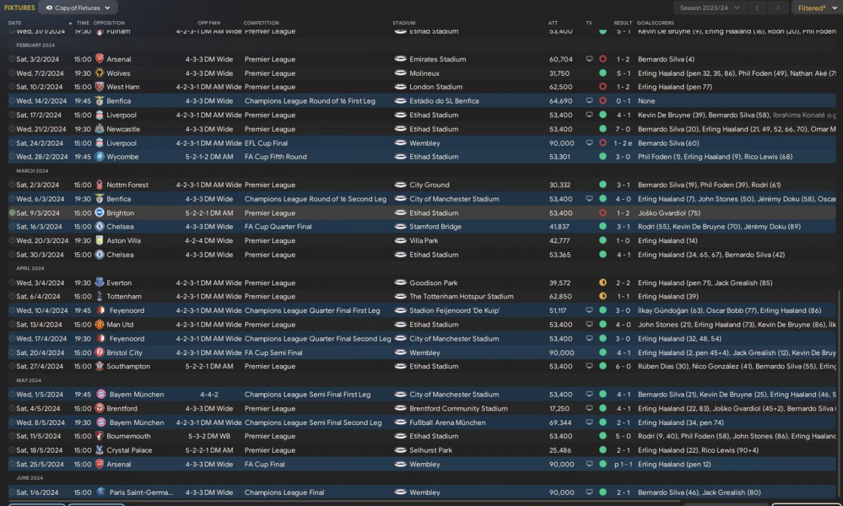
Task: Toggle the check circle on the Crystal Palace row
Action: [12, 451]
